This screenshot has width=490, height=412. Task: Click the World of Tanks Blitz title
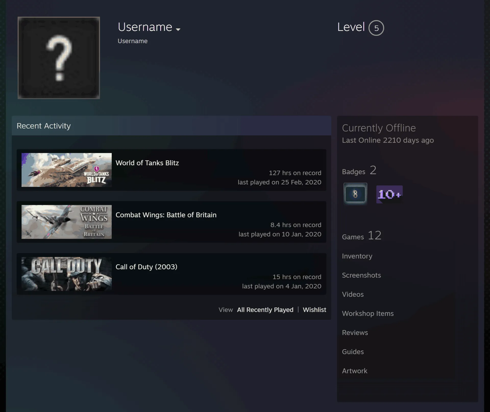pyautogui.click(x=147, y=163)
